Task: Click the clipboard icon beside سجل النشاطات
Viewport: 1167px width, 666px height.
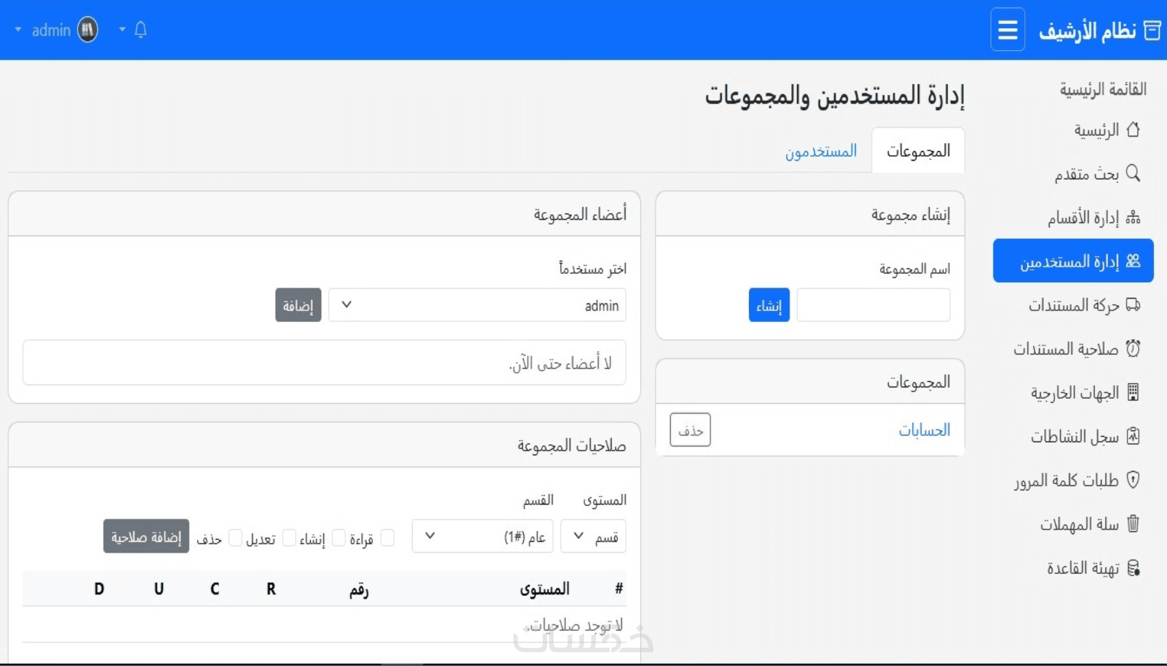Action: [x=1133, y=436]
